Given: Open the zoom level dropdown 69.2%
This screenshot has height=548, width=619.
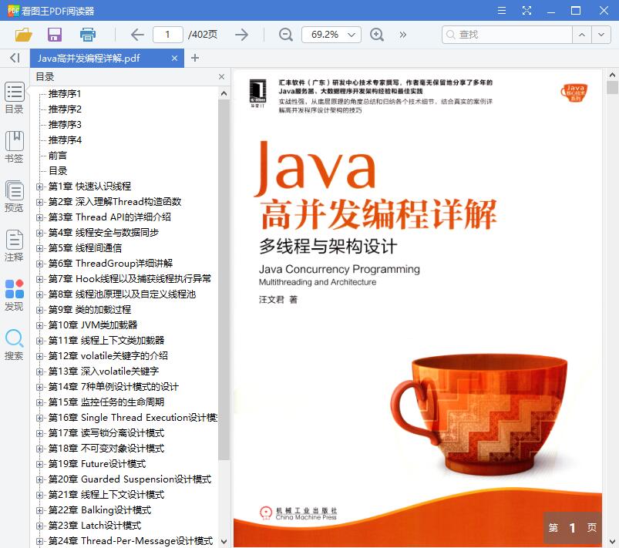Looking at the screenshot, I should [331, 35].
